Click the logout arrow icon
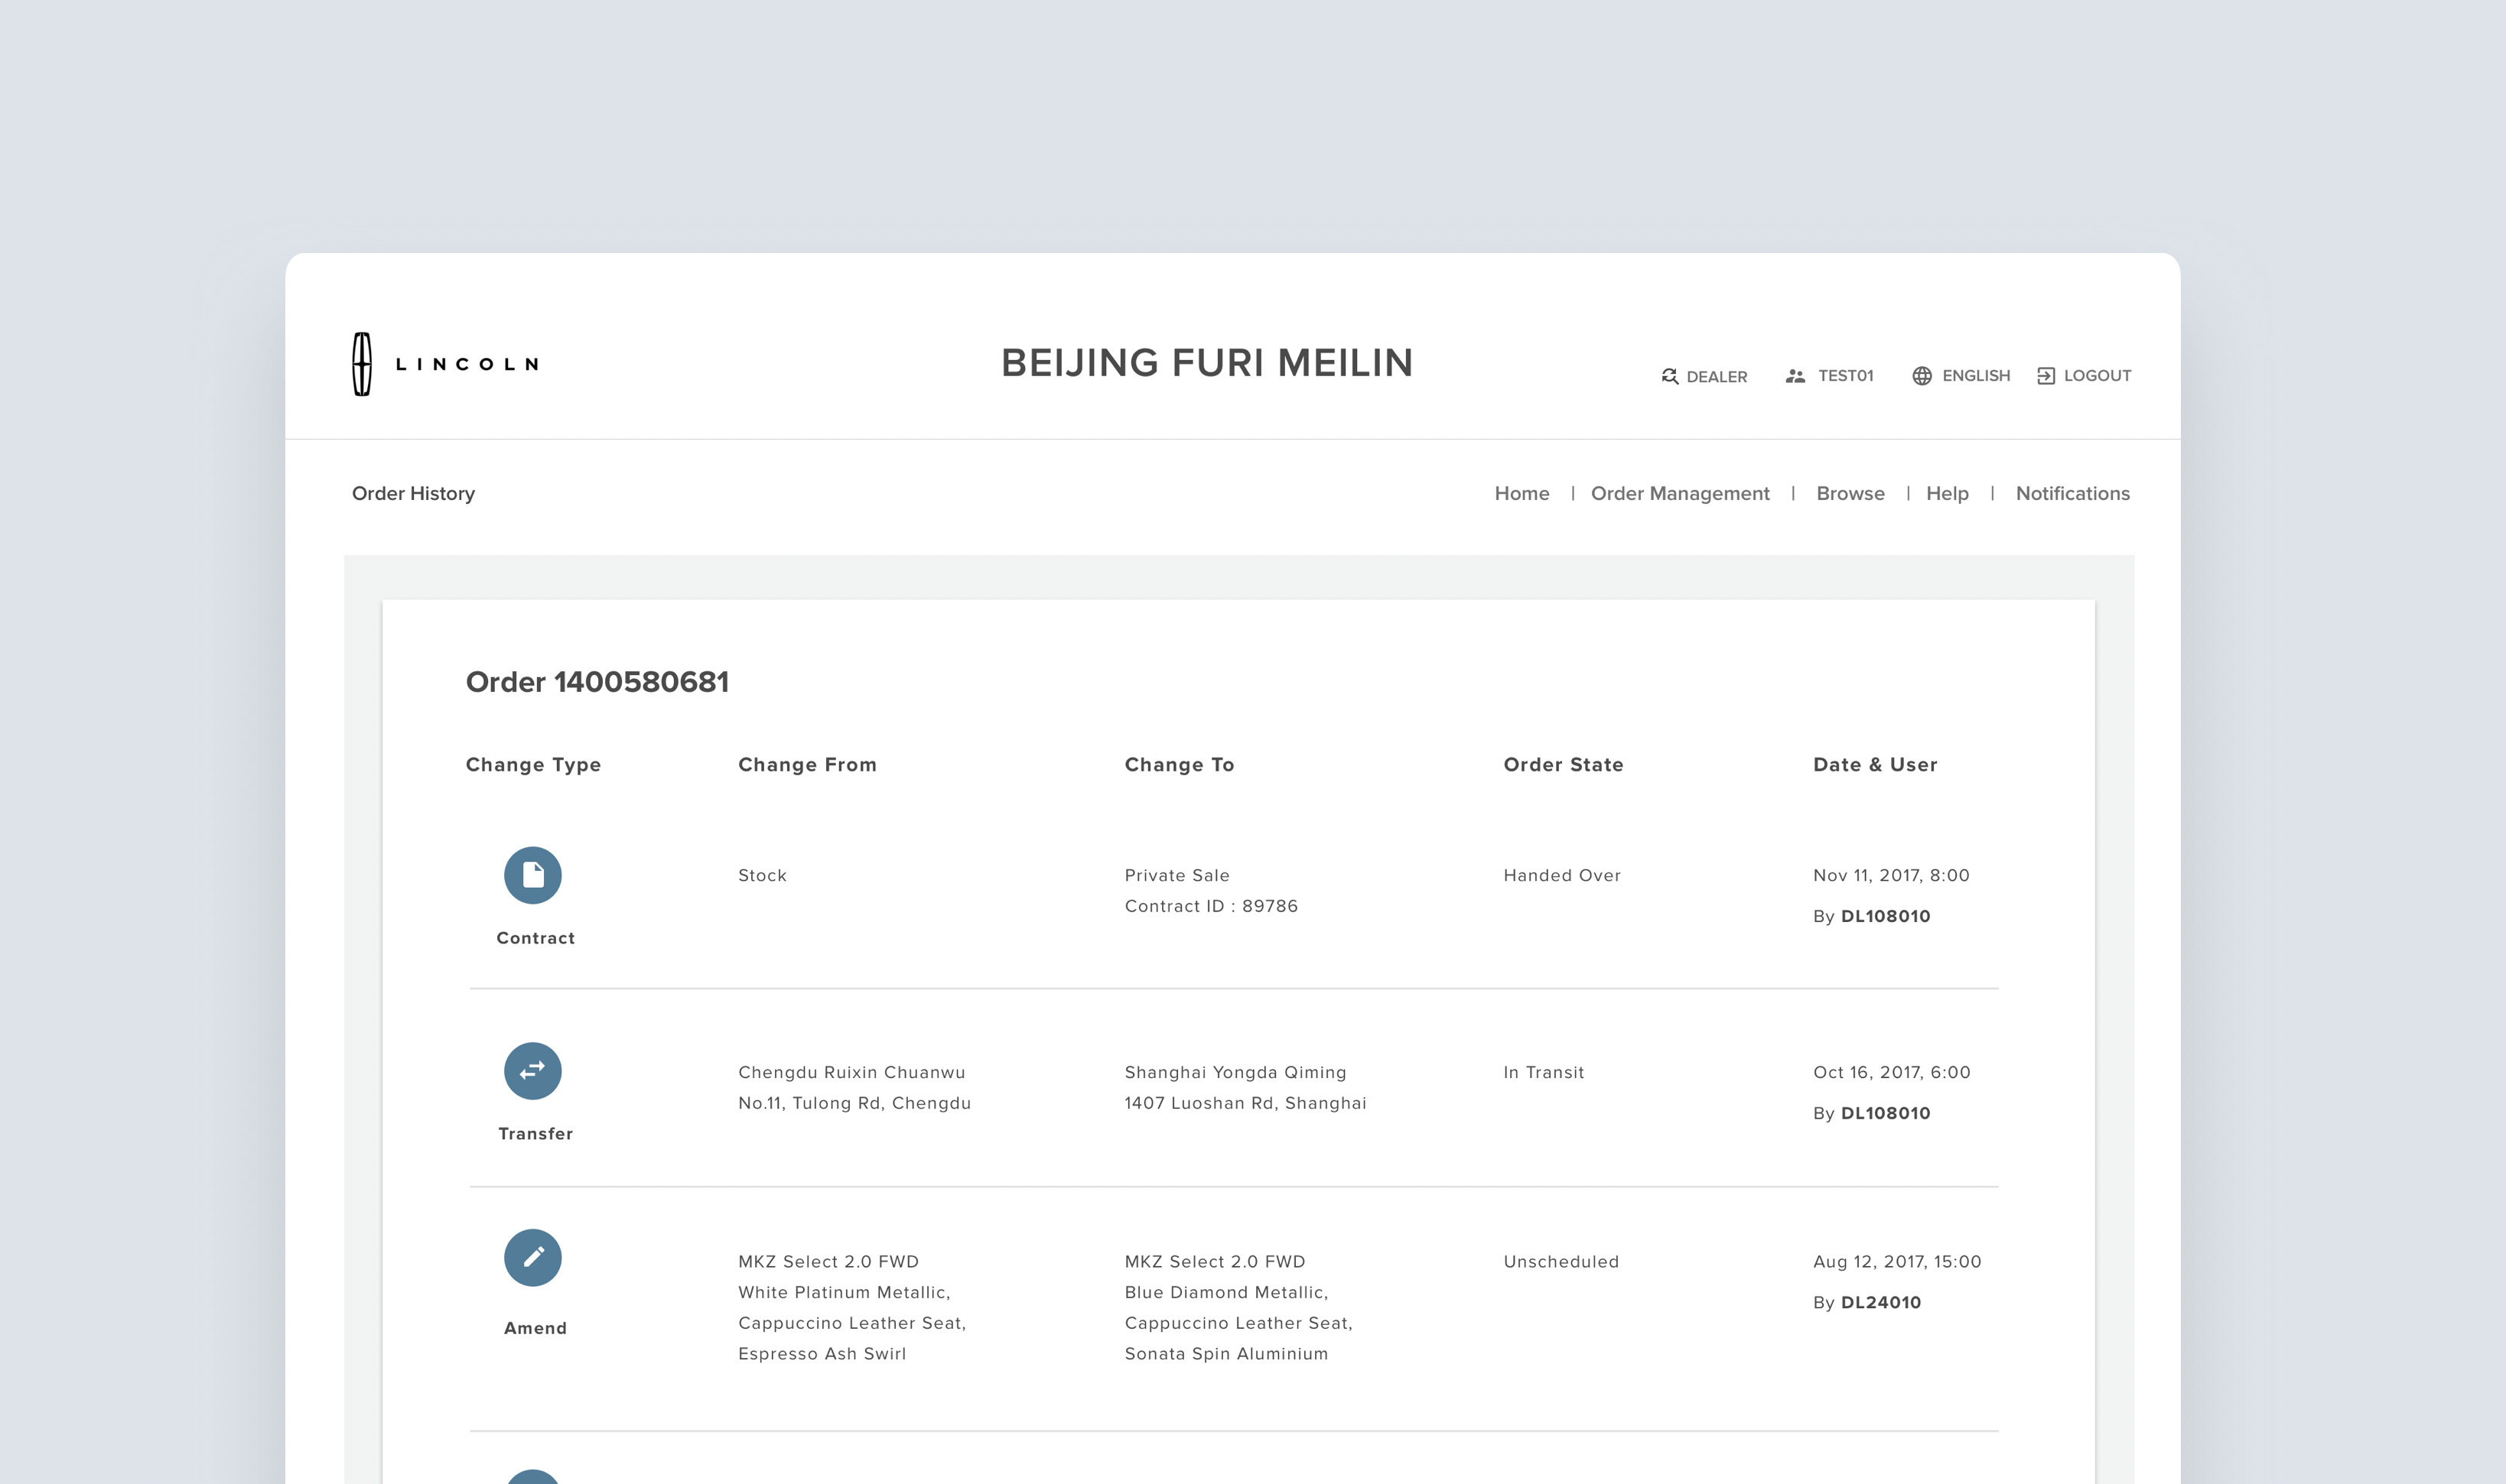This screenshot has width=2506, height=1484. tap(2045, 376)
